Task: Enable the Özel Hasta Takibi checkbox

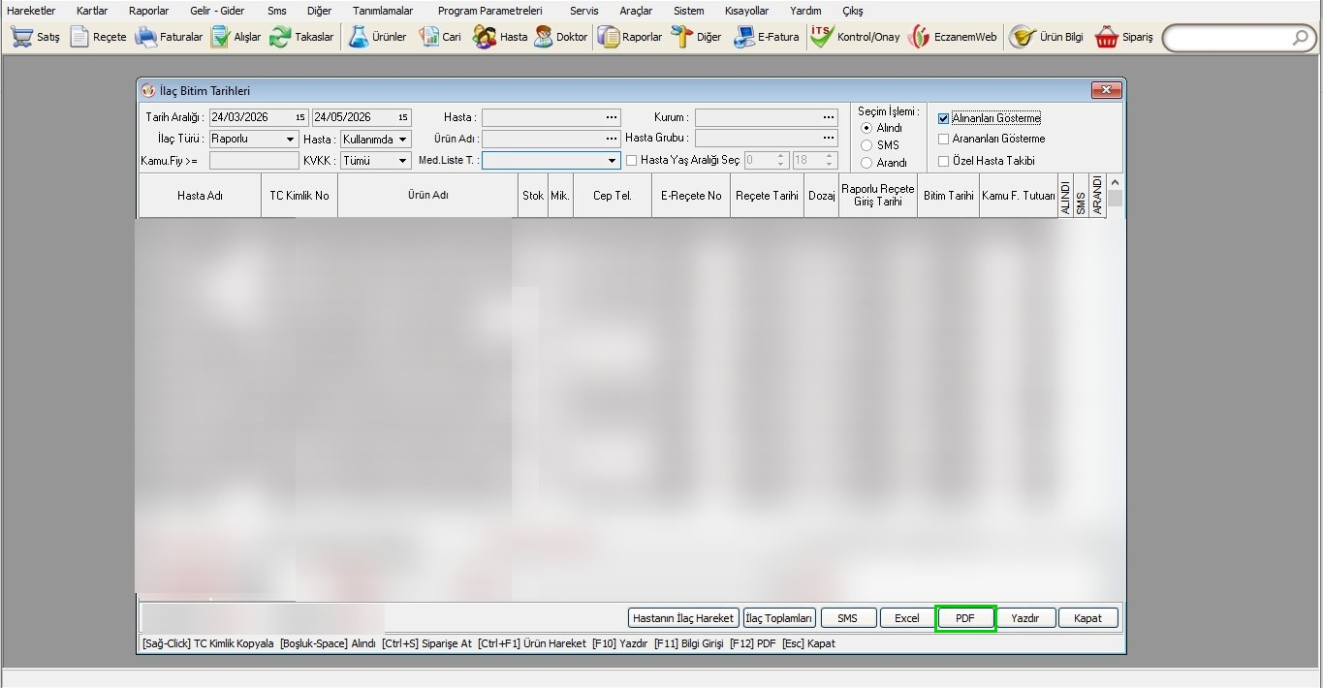Action: 943,161
